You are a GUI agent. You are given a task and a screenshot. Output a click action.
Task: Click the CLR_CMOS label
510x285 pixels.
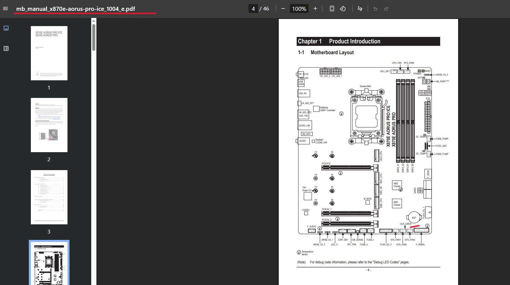406,224
